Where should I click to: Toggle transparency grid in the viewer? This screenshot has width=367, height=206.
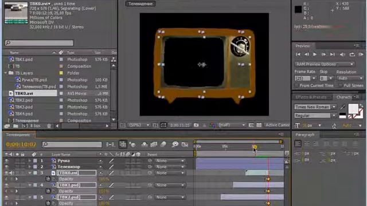point(259,125)
